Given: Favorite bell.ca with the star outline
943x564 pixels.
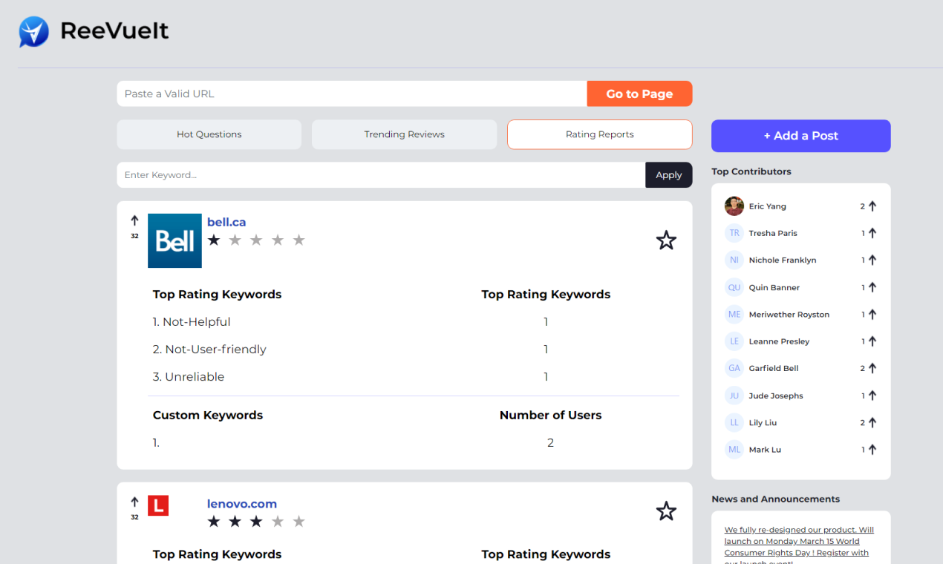Looking at the screenshot, I should [x=666, y=240].
